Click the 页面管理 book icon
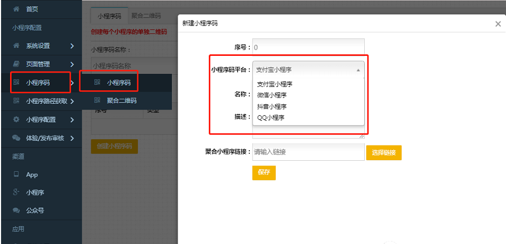This screenshot has height=244, width=506. click(16, 64)
